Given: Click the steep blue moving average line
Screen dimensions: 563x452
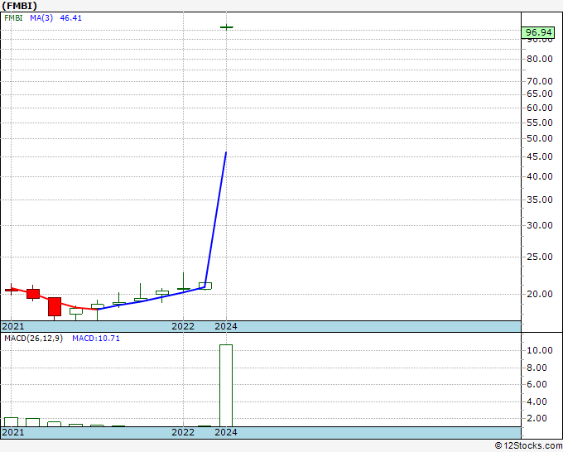Looking at the screenshot, I should (215, 219).
